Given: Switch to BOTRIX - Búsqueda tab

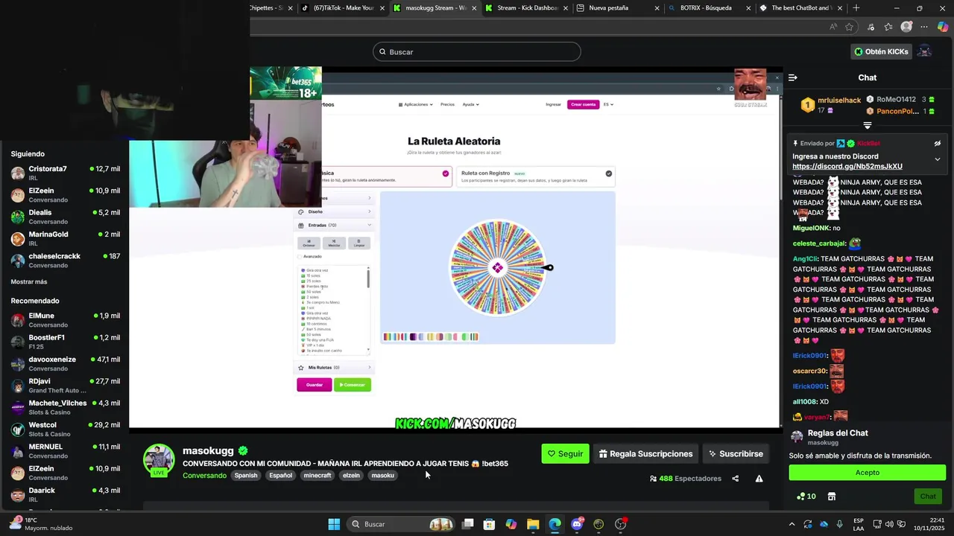Looking at the screenshot, I should (x=710, y=8).
